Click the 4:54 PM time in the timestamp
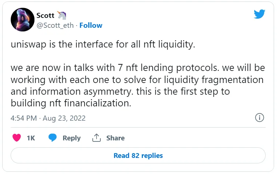Image resolution: width=277 pixels, height=174 pixels. [x=23, y=118]
